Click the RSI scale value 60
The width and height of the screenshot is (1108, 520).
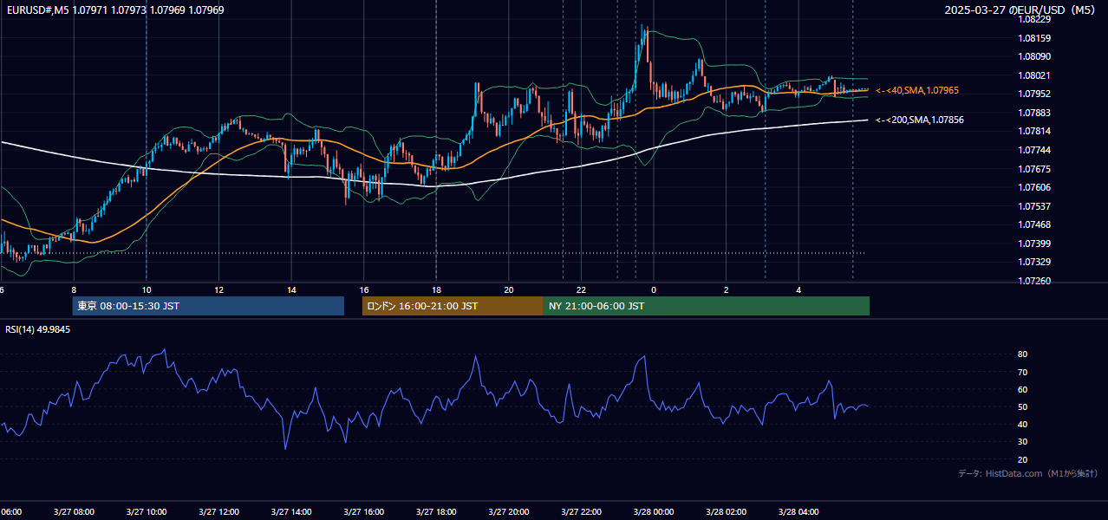(1023, 389)
